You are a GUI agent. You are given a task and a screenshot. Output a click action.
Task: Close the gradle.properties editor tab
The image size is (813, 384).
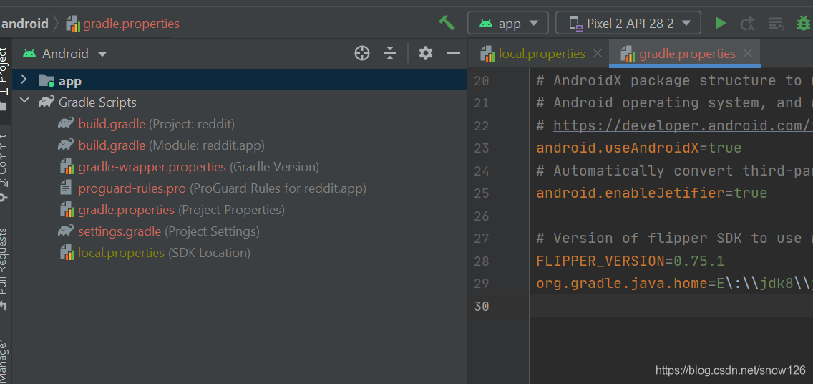coord(748,54)
